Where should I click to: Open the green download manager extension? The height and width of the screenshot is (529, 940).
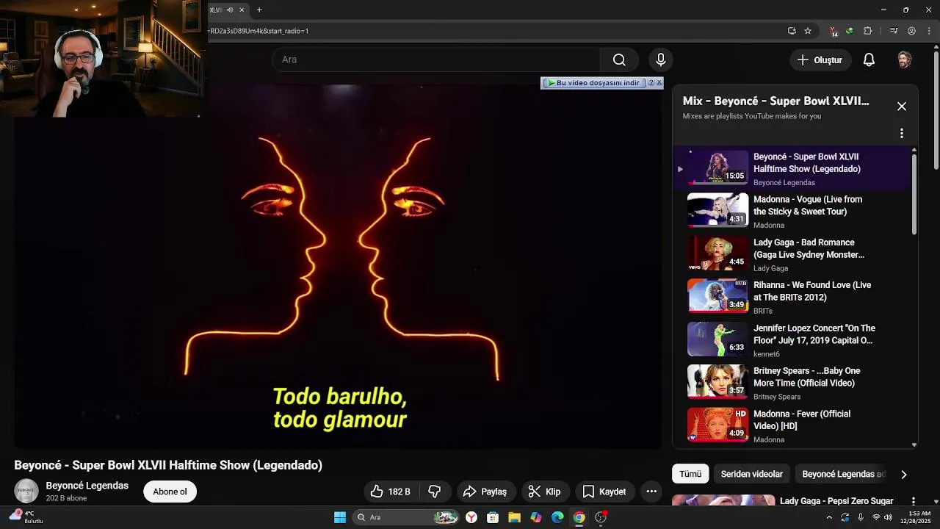pyautogui.click(x=850, y=31)
